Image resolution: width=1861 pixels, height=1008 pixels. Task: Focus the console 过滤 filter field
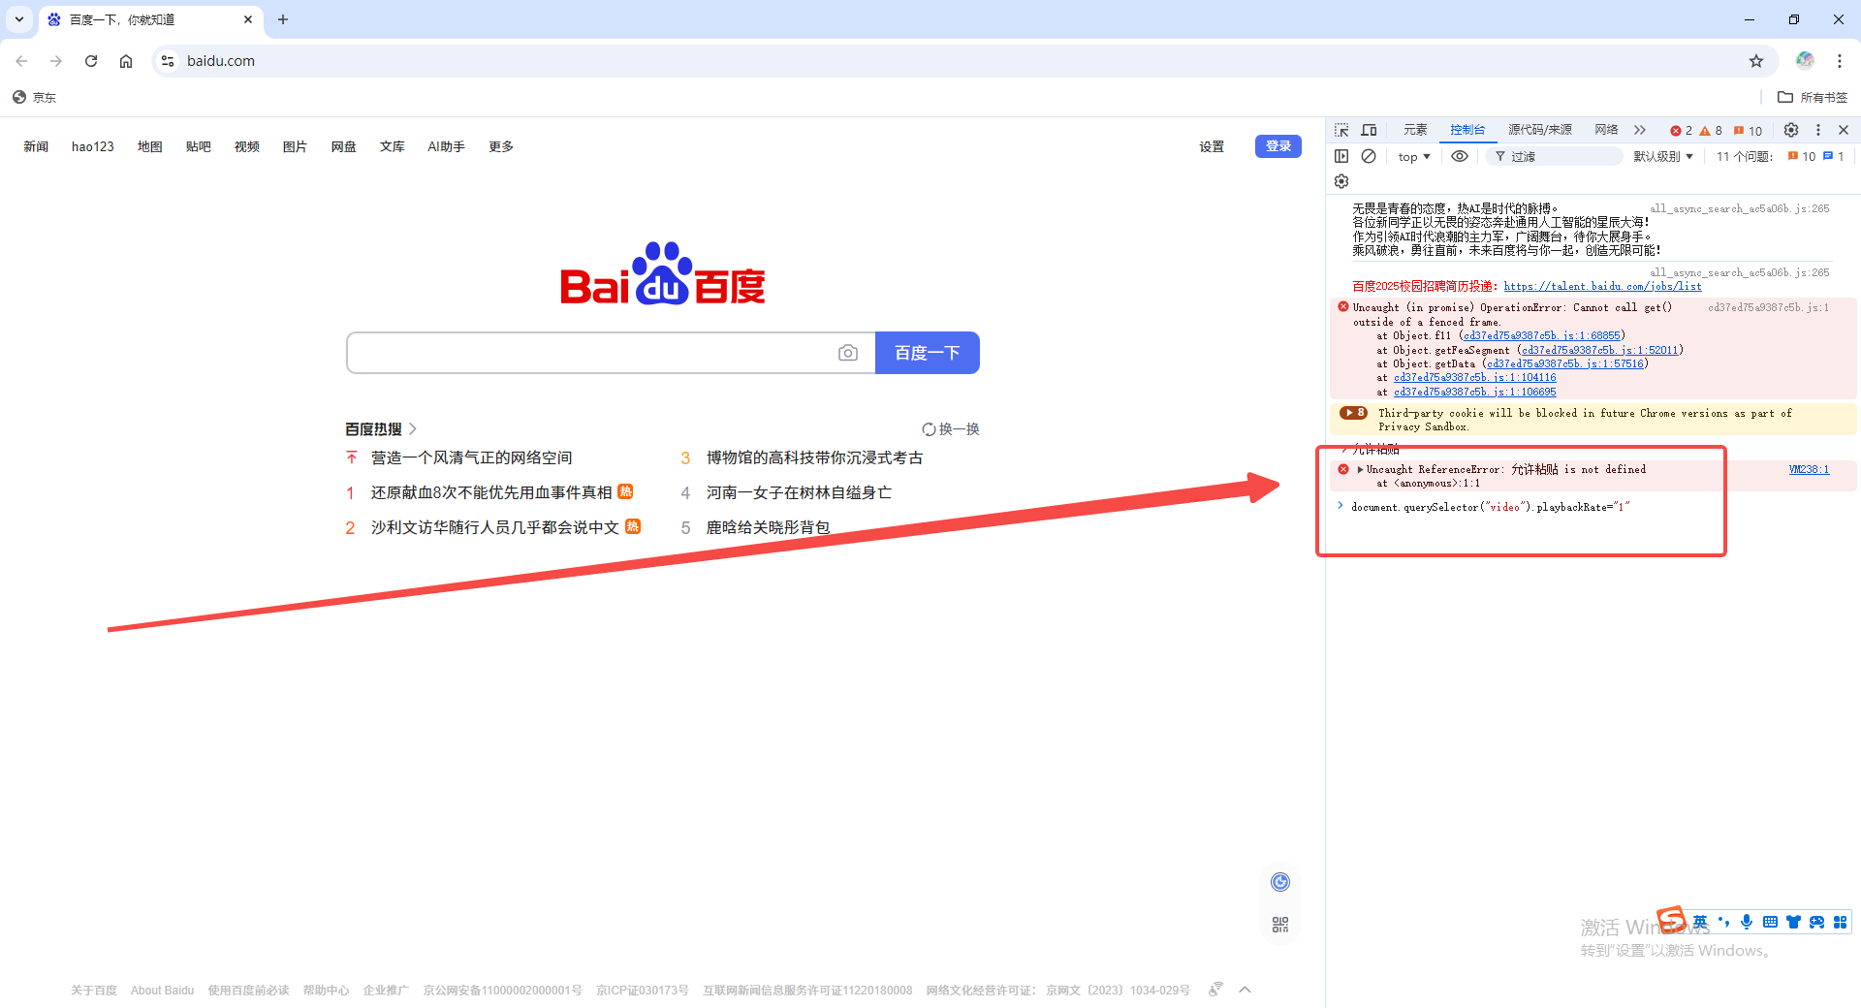pos(1557,156)
